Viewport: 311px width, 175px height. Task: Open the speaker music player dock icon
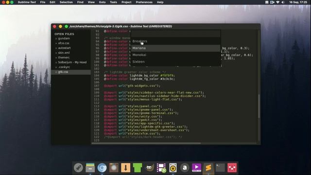173,168
